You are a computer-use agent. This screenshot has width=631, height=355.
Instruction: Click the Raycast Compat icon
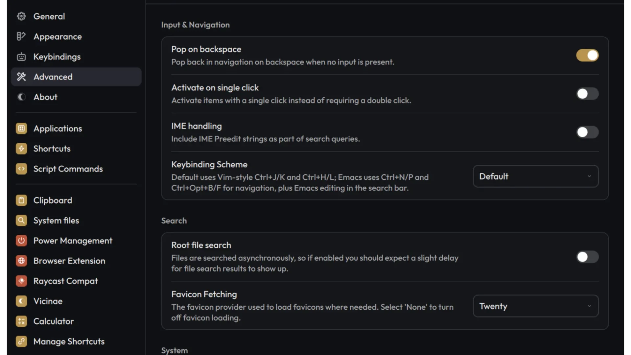click(21, 281)
